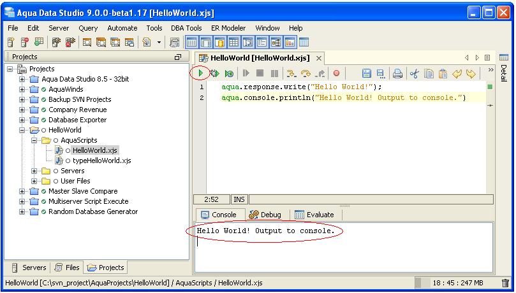
Task: Switch to the Evaluate tab
Action: pos(314,215)
